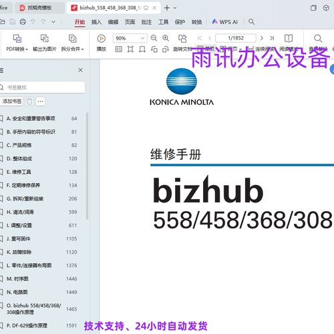Screen dimensions: 334x334
Task: Click the 书签查找 bookmark search box
Action: tap(42, 88)
